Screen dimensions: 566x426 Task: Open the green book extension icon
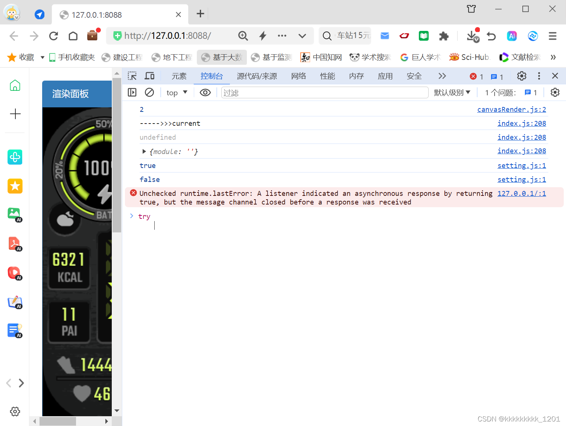click(424, 36)
